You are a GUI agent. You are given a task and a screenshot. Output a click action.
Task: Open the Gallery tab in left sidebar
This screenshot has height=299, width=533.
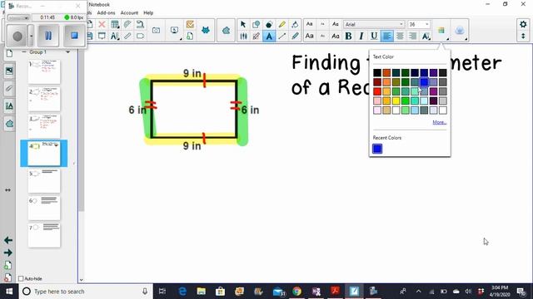[9, 71]
